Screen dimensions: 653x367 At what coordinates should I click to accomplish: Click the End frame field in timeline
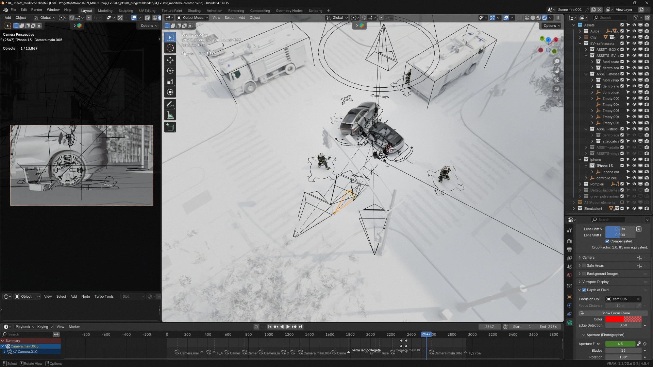tap(548, 327)
